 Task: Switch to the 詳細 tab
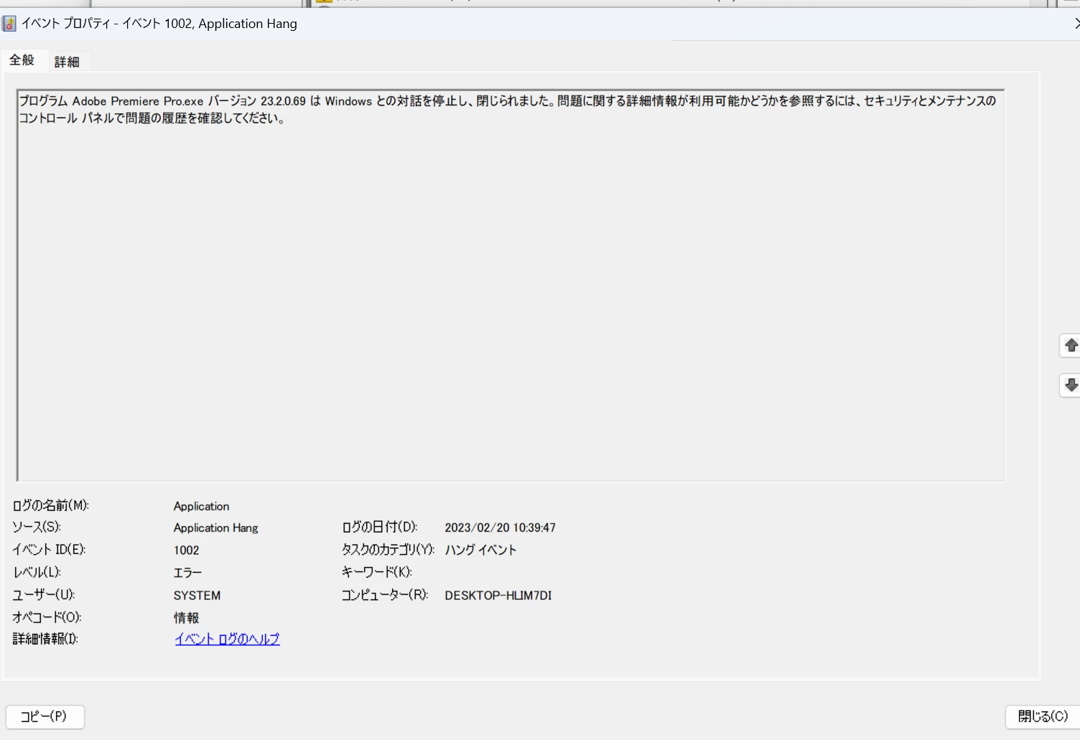(x=67, y=62)
